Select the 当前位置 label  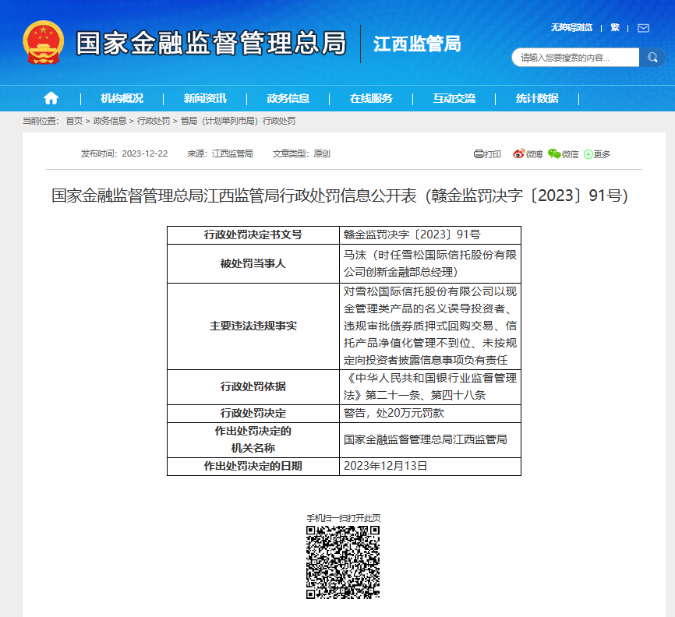click(41, 121)
